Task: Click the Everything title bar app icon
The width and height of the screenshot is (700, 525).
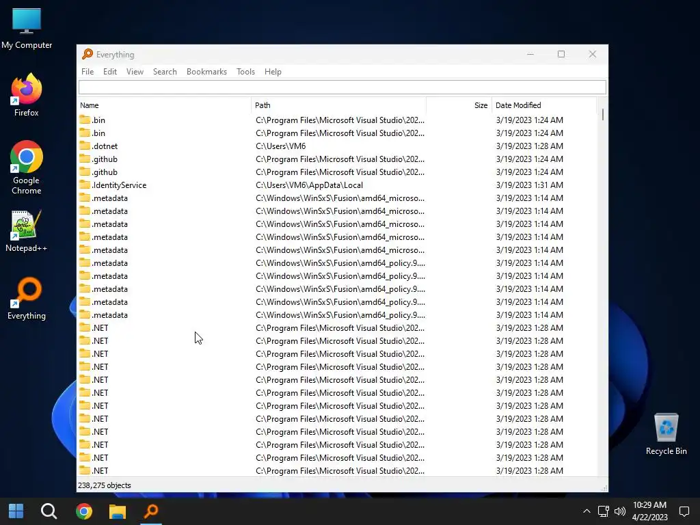Action: click(x=87, y=55)
